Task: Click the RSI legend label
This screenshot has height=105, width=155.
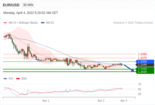Action: pyautogui.click(x=11, y=79)
